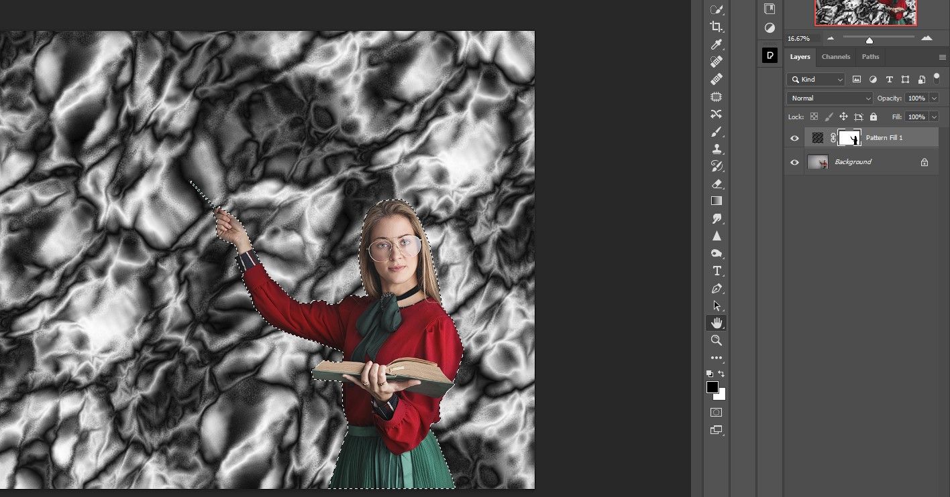950x497 pixels.
Task: Switch to the Paths tab
Action: [870, 57]
